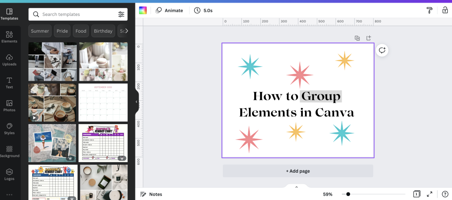Expand the page thumbnails drawer chevron
Image resolution: width=452 pixels, height=200 pixels.
(297, 187)
